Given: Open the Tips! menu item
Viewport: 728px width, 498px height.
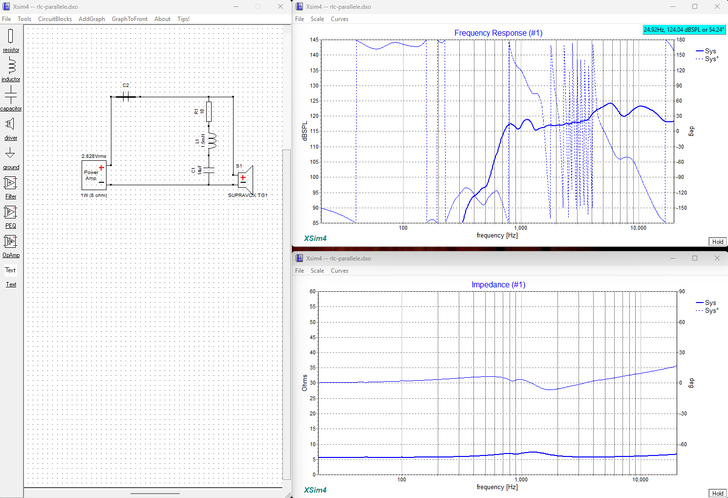Looking at the screenshot, I should coord(183,19).
